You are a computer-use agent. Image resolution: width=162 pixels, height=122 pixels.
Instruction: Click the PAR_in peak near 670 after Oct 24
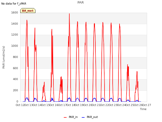[x=128, y=65]
